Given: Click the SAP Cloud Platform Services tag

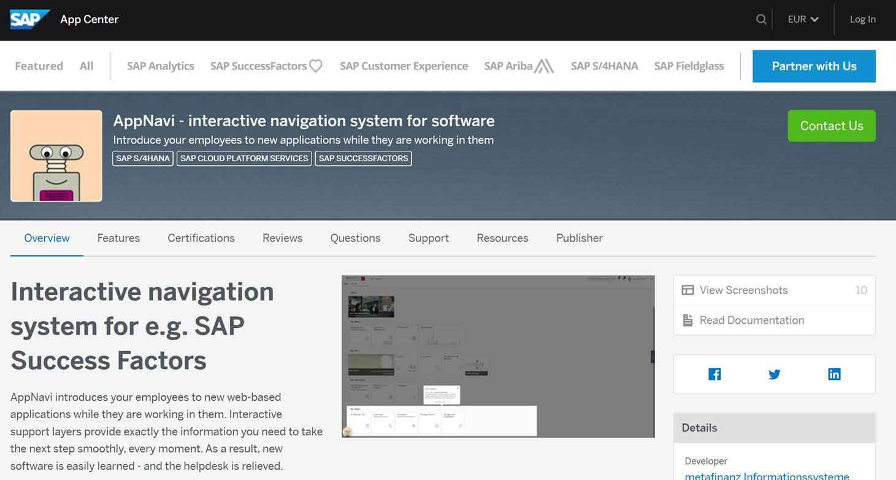Looking at the screenshot, I should [x=244, y=158].
